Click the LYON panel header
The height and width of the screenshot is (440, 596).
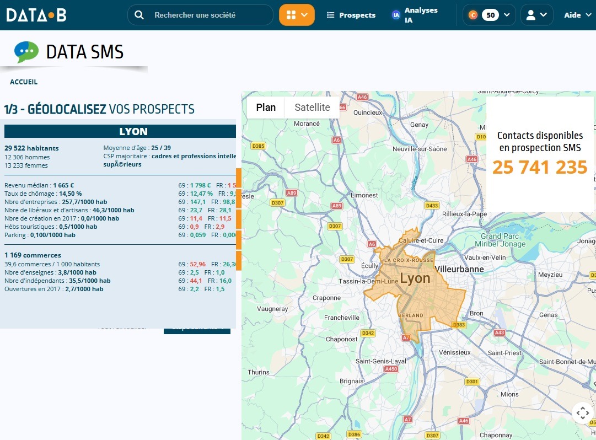coord(120,131)
